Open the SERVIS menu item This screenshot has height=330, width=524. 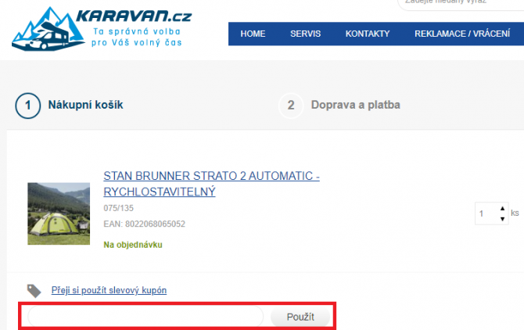[x=305, y=34]
